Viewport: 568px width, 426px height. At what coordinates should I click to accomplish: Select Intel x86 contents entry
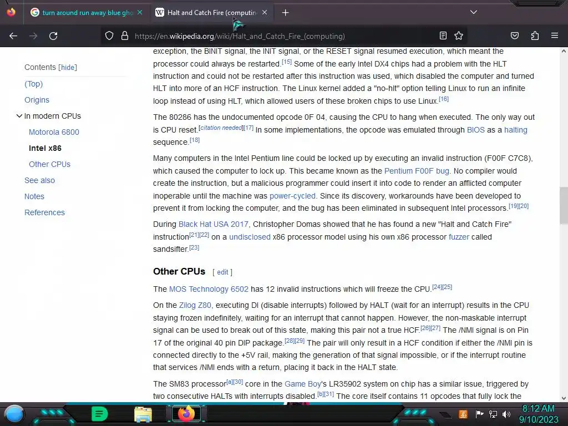[x=45, y=148]
